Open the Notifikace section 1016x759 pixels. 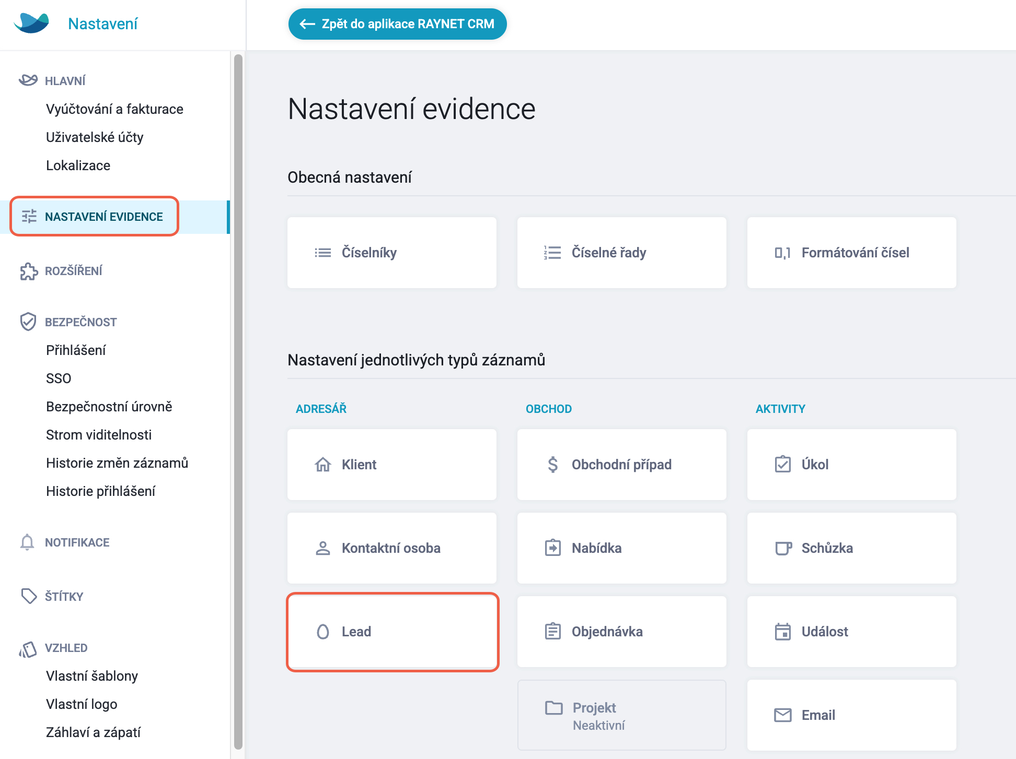pos(77,542)
